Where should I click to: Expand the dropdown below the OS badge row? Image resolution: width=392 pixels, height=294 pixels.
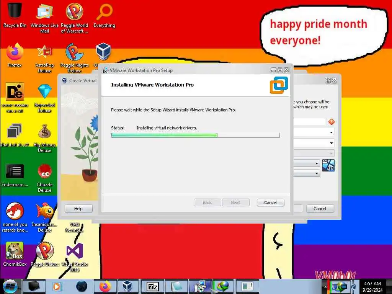pos(317,173)
